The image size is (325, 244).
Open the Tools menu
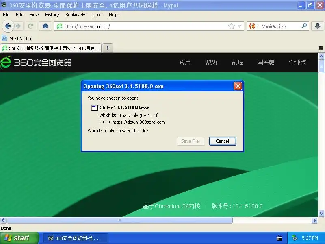coord(97,15)
